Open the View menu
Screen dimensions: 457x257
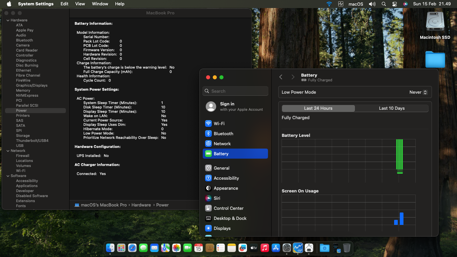pos(80,4)
